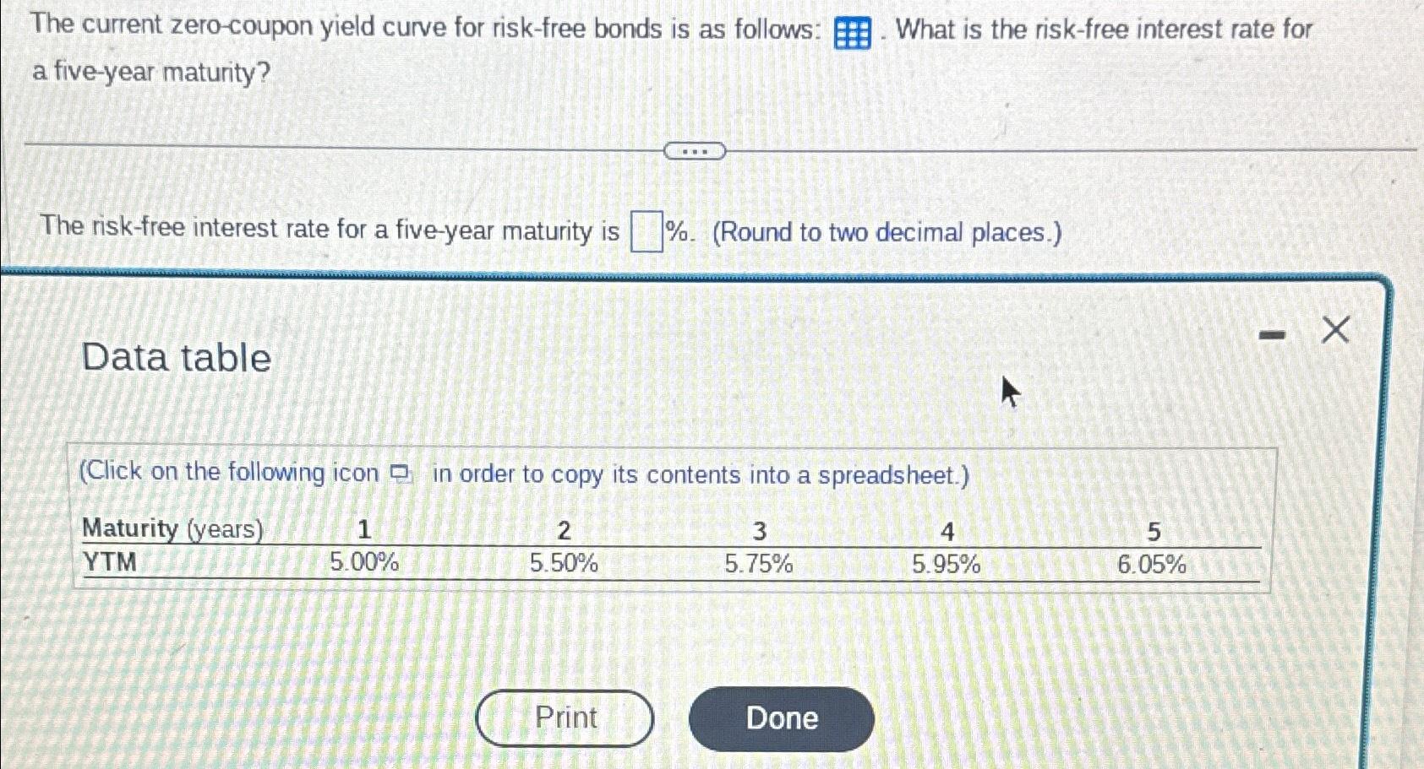Select the 6.05% YTM value
1424x769 pixels.
point(1151,562)
